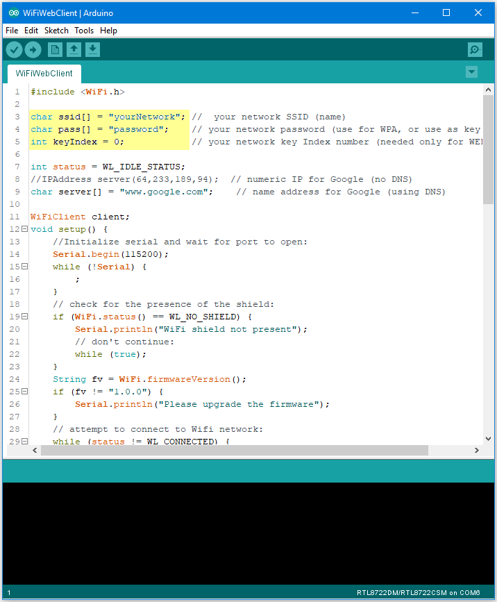The height and width of the screenshot is (602, 497).
Task: Open the Edit menu
Action: coord(31,31)
